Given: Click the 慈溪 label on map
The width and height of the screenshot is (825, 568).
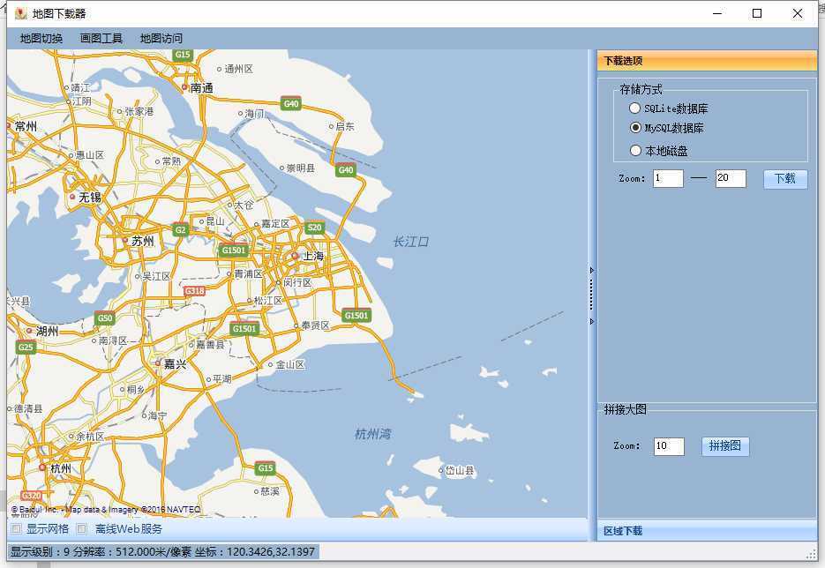Looking at the screenshot, I should click(x=270, y=491).
